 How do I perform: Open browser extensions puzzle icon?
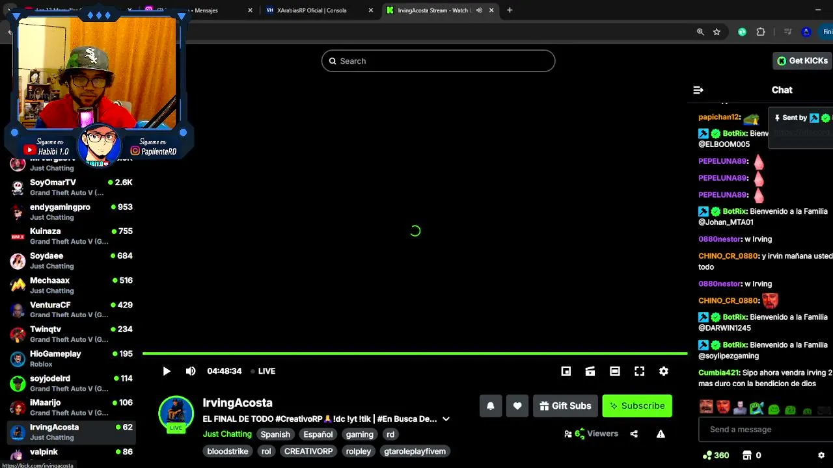761,32
